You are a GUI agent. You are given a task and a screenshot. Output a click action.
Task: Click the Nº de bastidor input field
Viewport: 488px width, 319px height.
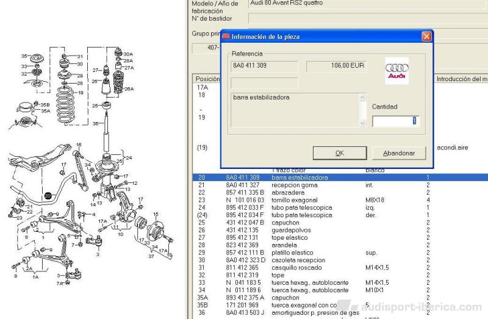(x=367, y=19)
